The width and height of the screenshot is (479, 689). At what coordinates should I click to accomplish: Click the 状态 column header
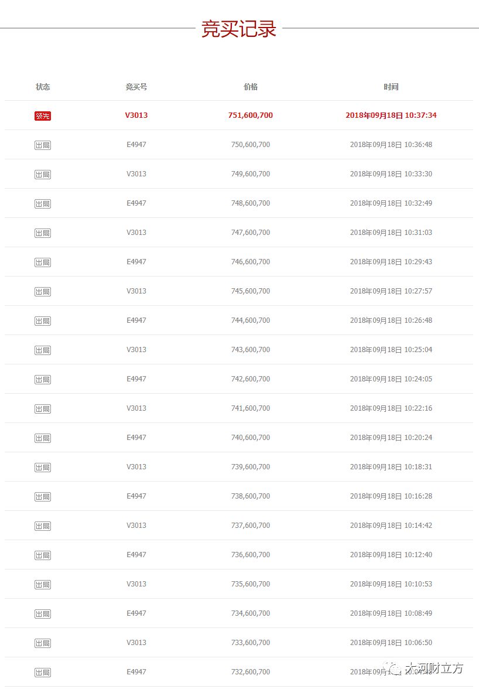click(43, 87)
